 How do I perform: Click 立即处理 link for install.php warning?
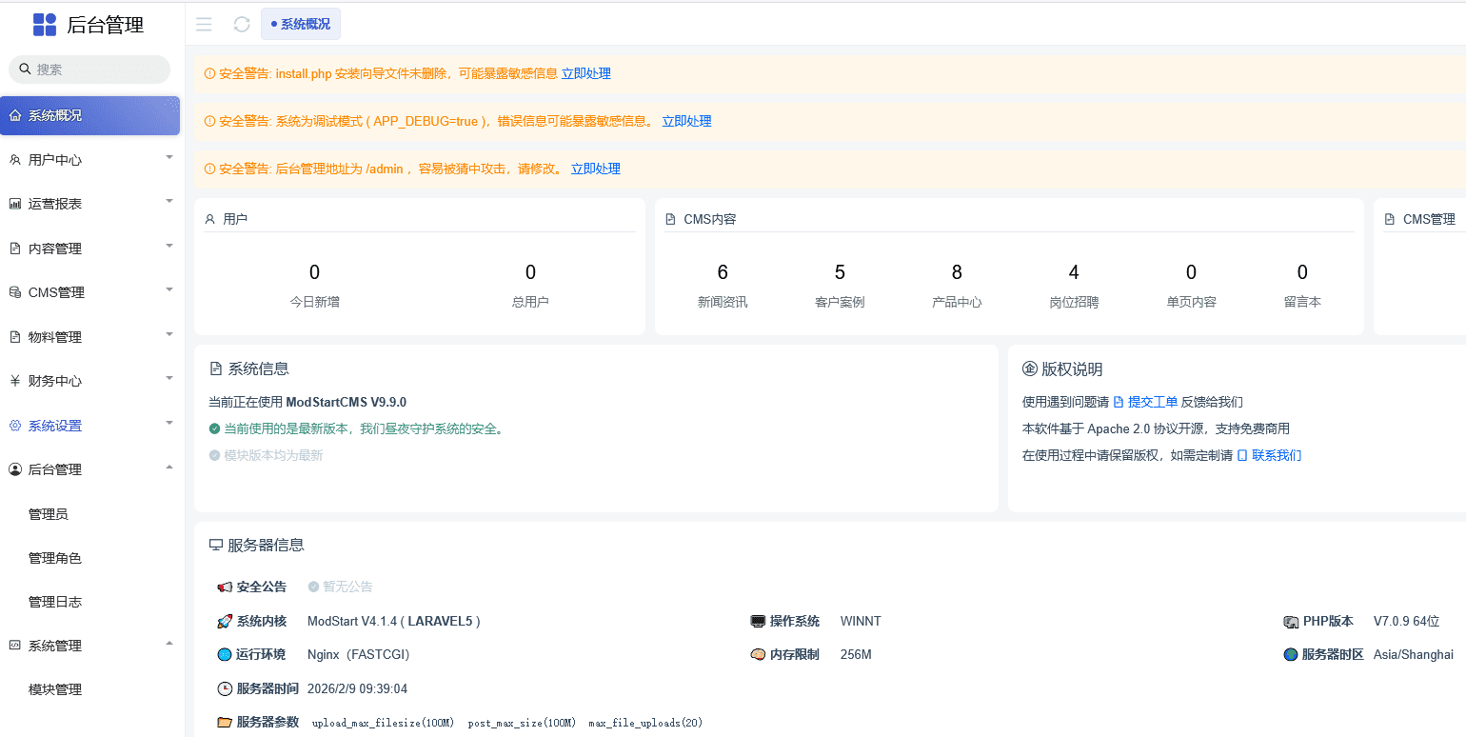click(x=585, y=73)
